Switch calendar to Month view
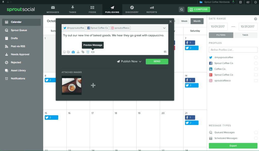The width and height of the screenshot is (259, 151). 197,21
